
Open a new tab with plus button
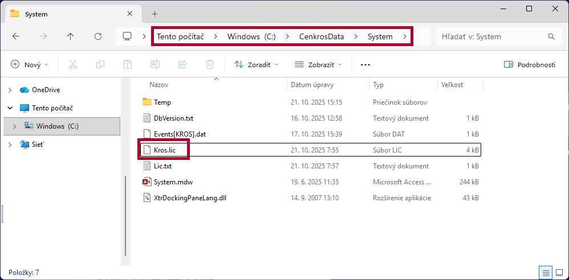coord(155,14)
